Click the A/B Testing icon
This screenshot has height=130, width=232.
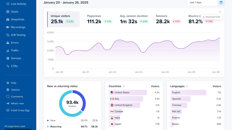[8, 35]
